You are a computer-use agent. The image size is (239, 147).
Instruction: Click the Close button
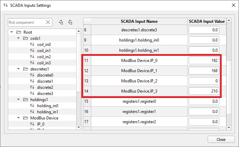click(221, 140)
